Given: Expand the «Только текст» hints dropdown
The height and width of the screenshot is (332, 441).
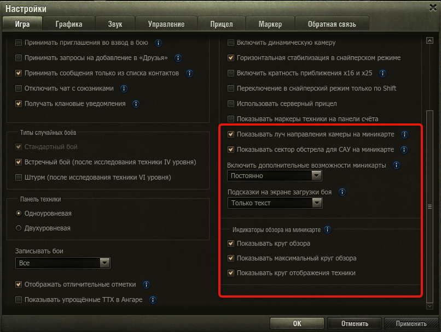Looking at the screenshot, I should (x=275, y=203).
